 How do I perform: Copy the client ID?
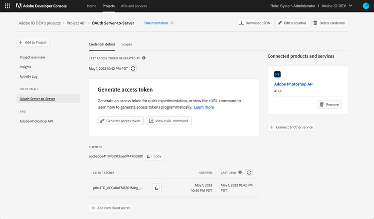point(154,156)
